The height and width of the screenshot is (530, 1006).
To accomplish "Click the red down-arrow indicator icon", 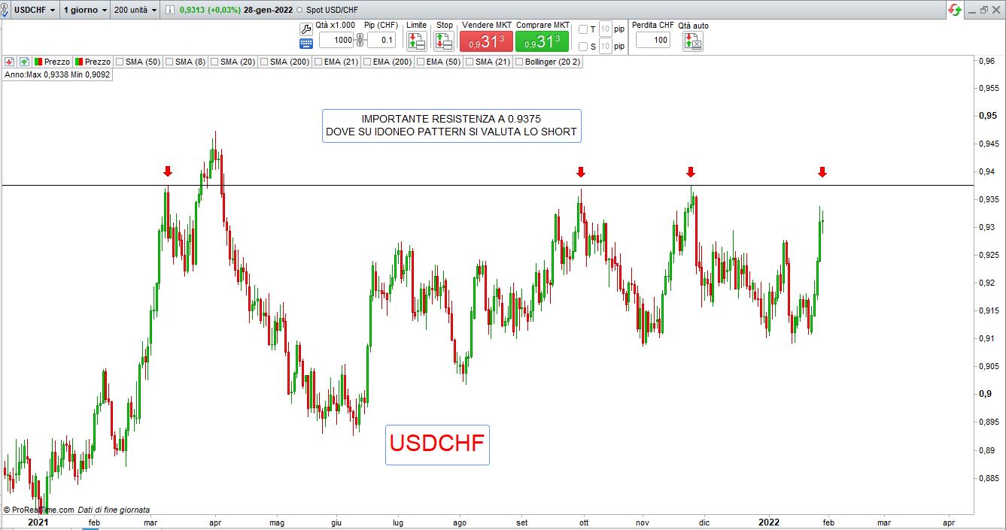I will (9, 62).
